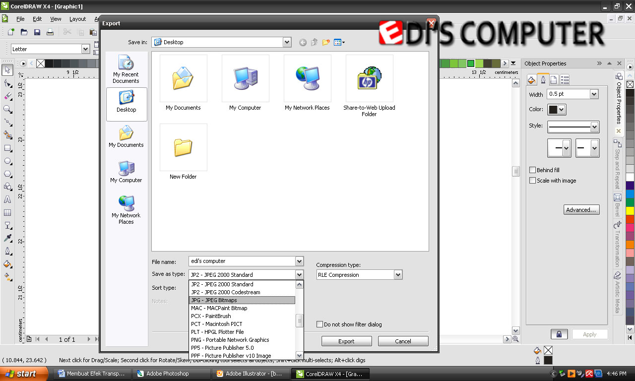
Task: Pick the cyan-blue swatch in right palette
Action: coord(630,194)
